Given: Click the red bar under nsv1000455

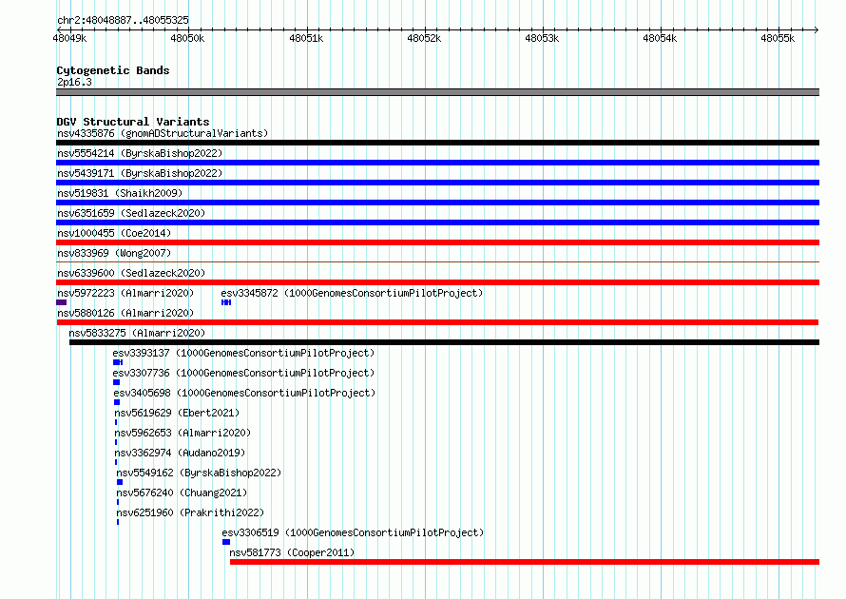Looking at the screenshot, I should [x=437, y=242].
